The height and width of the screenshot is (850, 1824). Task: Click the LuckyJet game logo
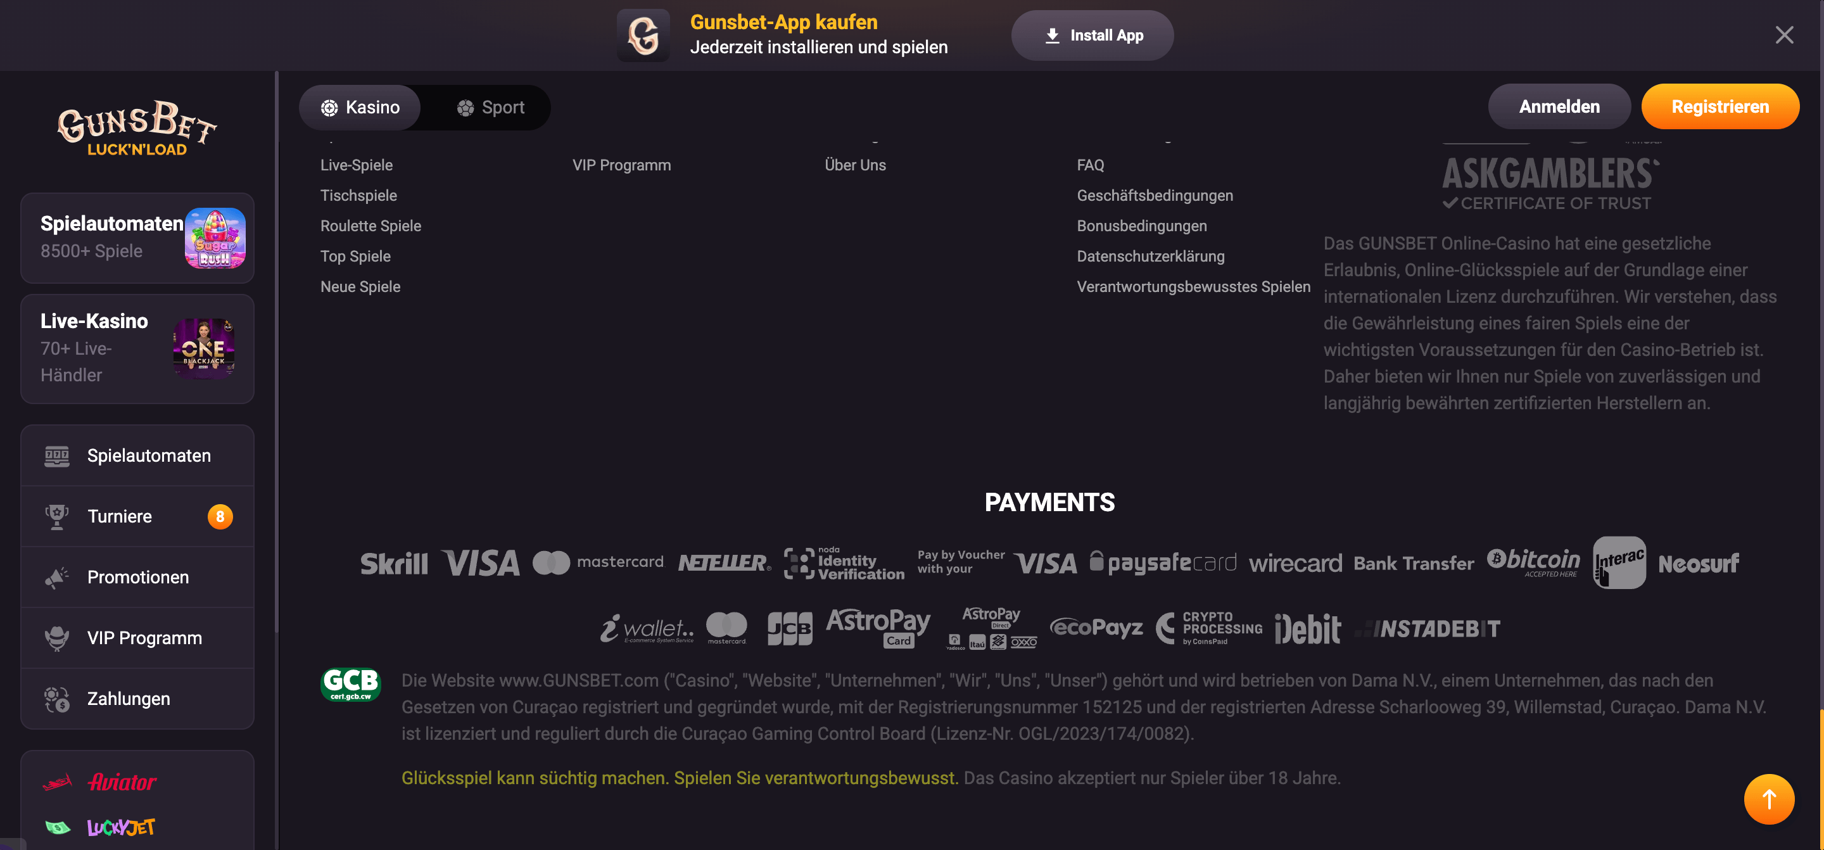(x=120, y=827)
